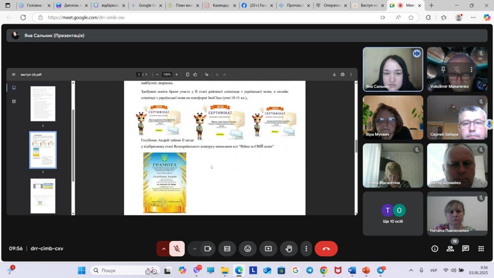Viewport: 494px width, 278px height.
Task: Switch to the Facebook browser tab
Action: [x=258, y=6]
